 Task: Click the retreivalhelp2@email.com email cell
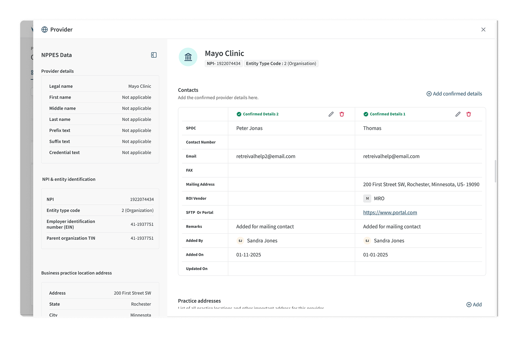click(x=266, y=157)
